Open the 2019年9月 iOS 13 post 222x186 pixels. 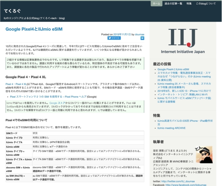184,91
